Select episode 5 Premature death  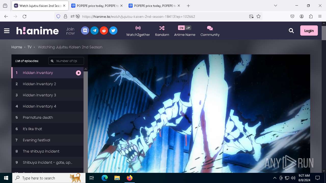tap(47, 117)
